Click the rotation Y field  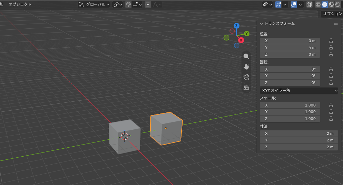click(290, 76)
